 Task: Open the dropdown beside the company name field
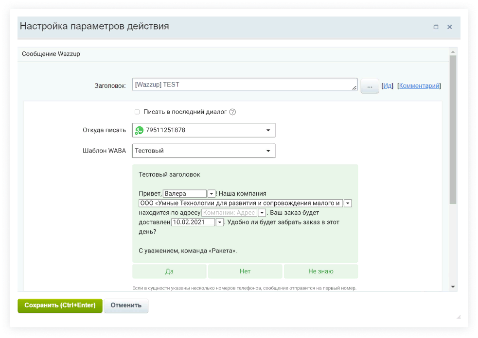point(348,203)
